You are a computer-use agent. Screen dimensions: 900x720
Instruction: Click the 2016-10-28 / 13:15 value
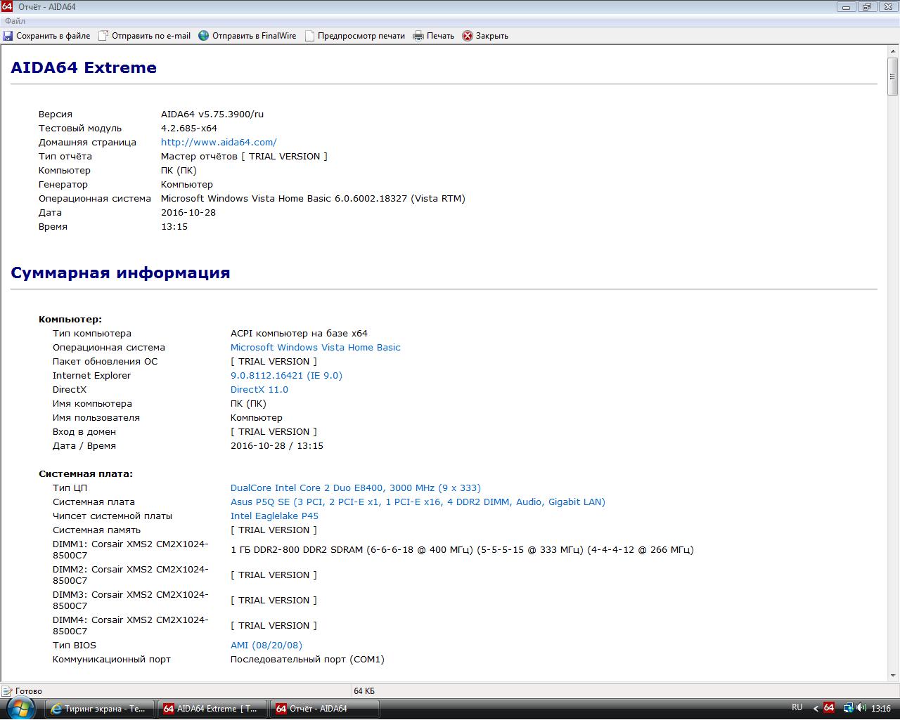(277, 445)
